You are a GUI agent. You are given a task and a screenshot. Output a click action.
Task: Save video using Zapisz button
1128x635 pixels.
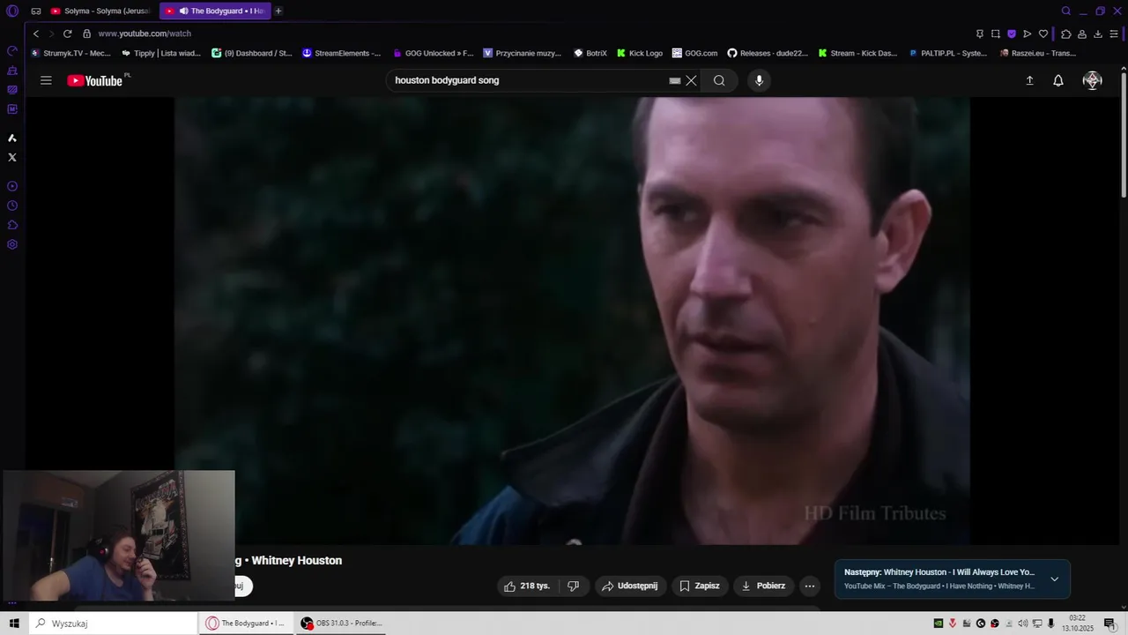click(x=700, y=586)
